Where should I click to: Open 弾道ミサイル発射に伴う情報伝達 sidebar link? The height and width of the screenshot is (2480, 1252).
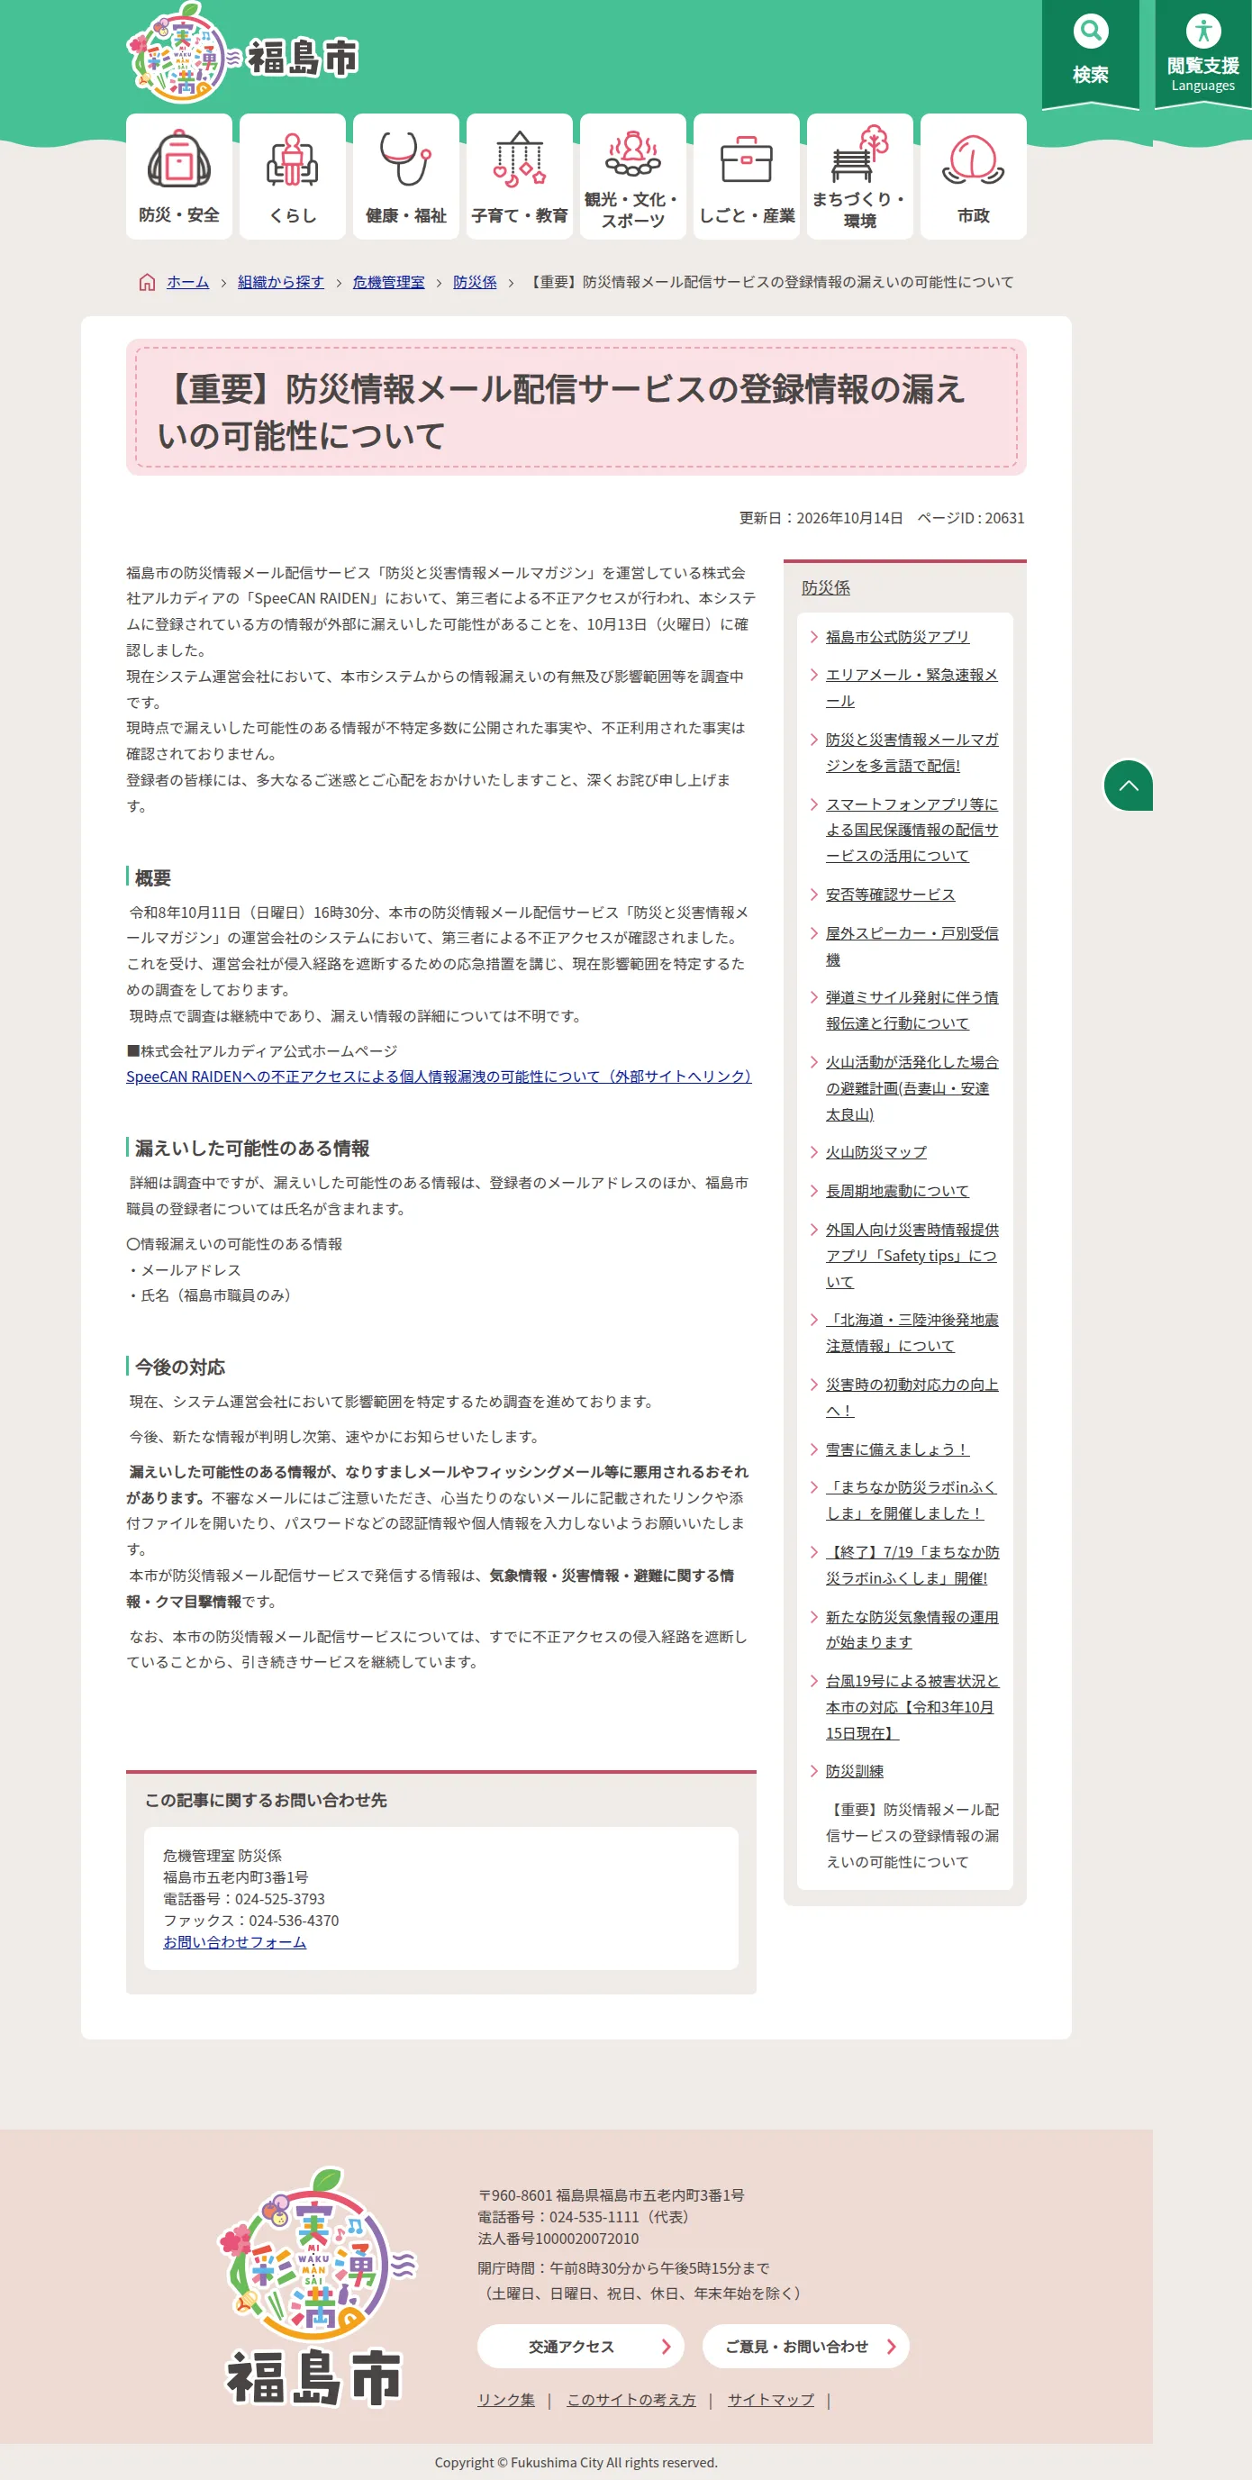click(x=912, y=1010)
